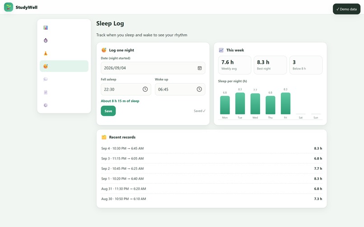The width and height of the screenshot is (364, 227).
Task: Click the Below 8 h count card
Action: point(306,65)
